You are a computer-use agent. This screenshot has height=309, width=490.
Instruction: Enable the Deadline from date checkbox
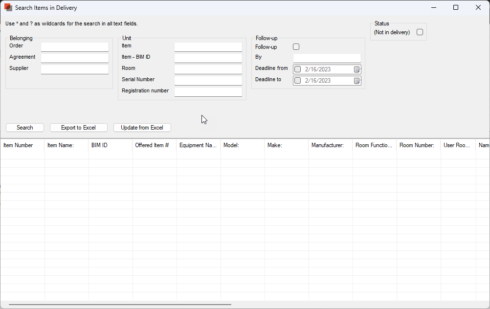click(298, 69)
